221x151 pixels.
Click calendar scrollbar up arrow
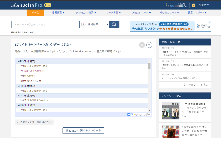coord(149,61)
